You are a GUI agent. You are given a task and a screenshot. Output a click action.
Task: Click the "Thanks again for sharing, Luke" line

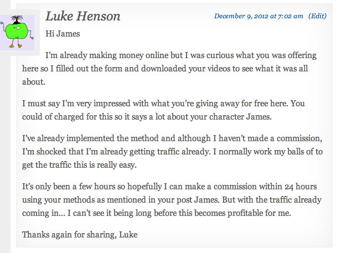(80, 235)
